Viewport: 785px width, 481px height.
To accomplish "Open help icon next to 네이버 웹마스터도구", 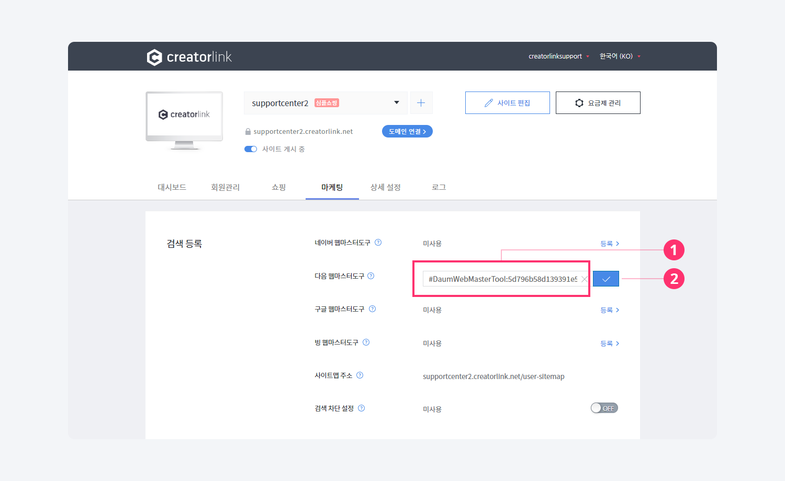I will click(378, 243).
